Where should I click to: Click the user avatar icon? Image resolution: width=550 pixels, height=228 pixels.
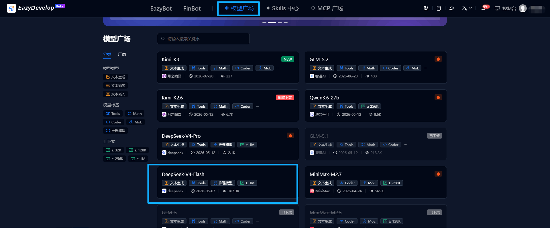(523, 8)
